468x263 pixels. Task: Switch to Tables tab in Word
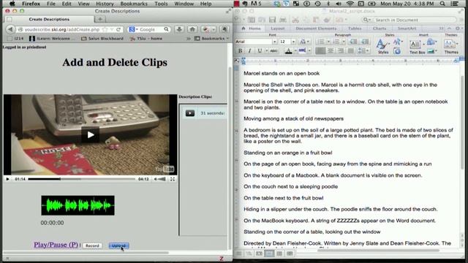click(355, 28)
